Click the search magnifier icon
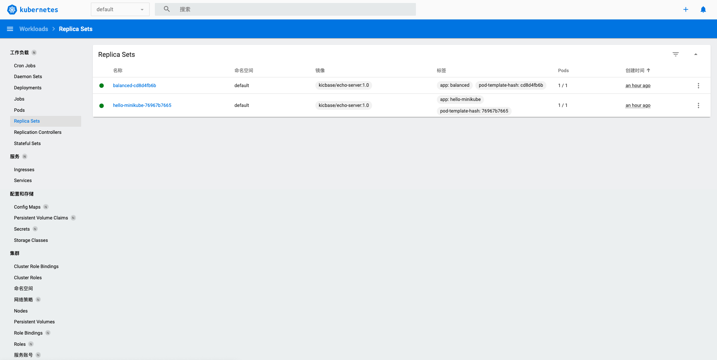The image size is (717, 360). pyautogui.click(x=167, y=9)
